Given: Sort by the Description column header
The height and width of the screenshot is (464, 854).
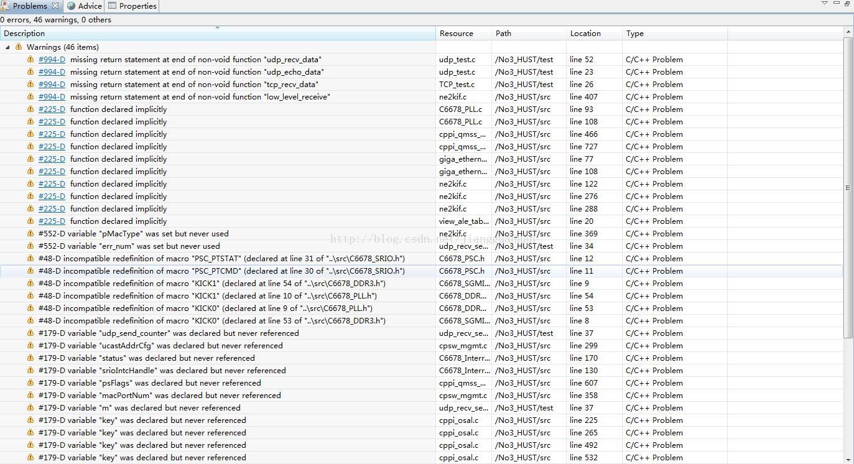Looking at the screenshot, I should coord(218,34).
